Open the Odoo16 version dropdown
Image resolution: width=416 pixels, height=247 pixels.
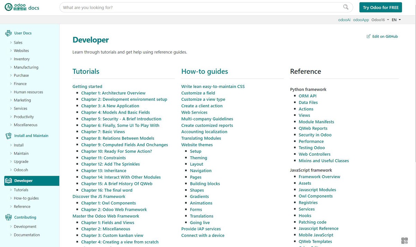pyautogui.click(x=380, y=20)
